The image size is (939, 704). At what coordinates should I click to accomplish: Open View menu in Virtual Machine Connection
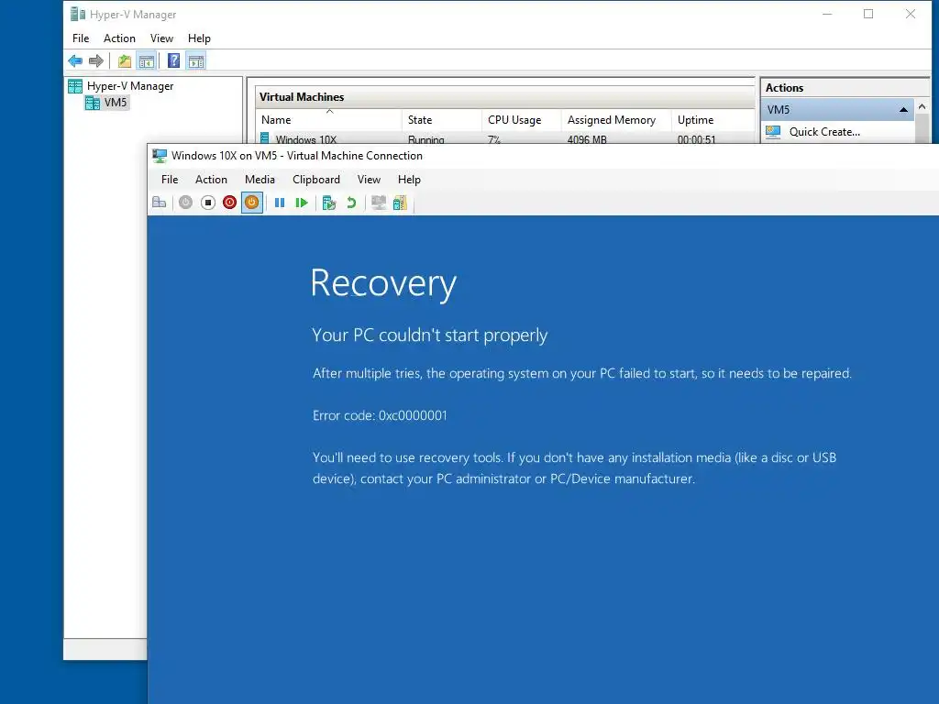click(369, 180)
